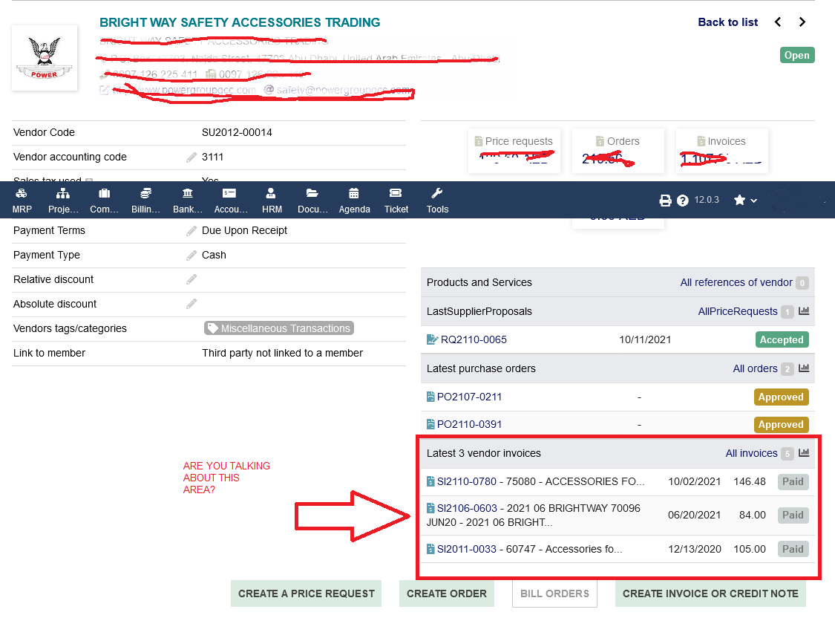
Task: Open the bookmarks star dropdown
Action: coord(745,201)
